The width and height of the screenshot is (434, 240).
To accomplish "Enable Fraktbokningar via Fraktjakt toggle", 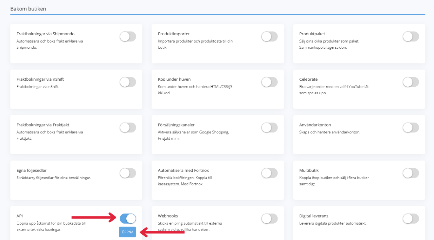I will coord(128,128).
